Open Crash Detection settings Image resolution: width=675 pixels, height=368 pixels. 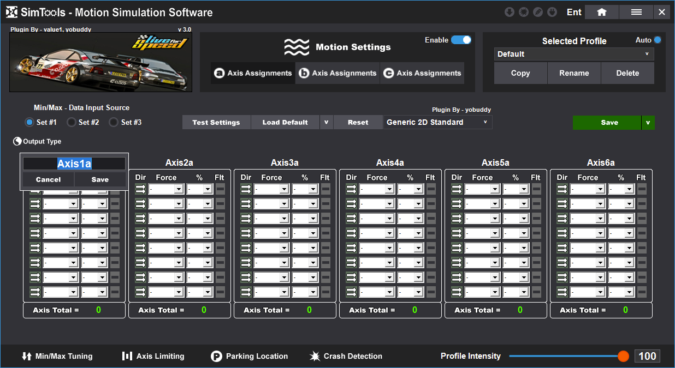click(346, 356)
